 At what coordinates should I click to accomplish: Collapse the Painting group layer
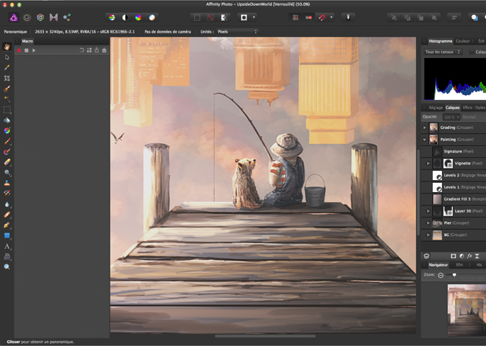pos(424,140)
